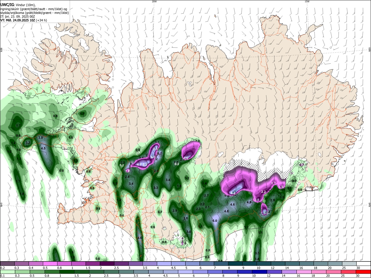
Task: Click the white '6.5' snowfall value
Action: click(x=153, y=157)
